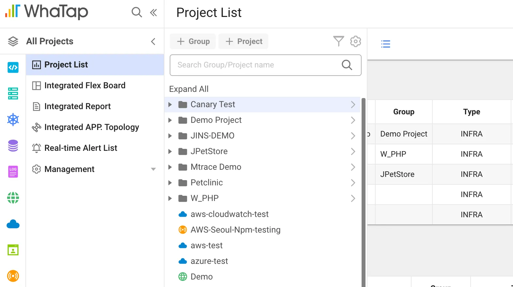Open the green picture-frame icon in the rail
This screenshot has height=287, width=513.
tap(13, 250)
